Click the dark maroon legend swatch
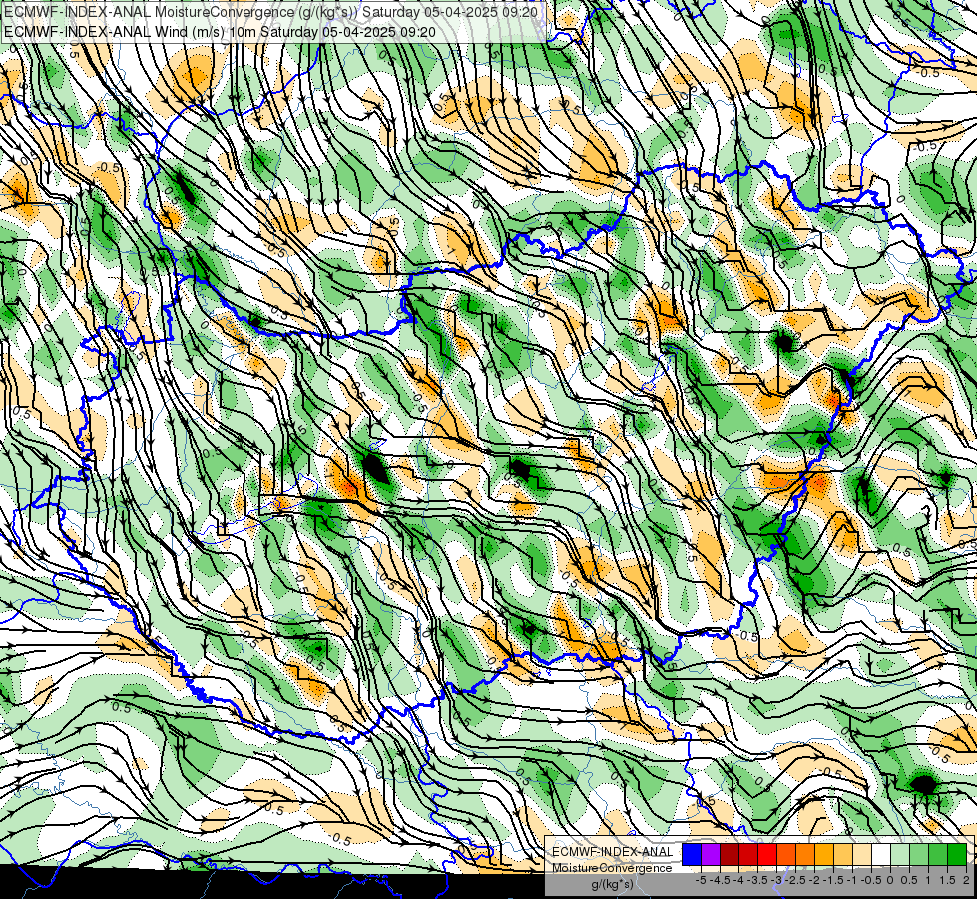977x899 pixels. tap(730, 854)
